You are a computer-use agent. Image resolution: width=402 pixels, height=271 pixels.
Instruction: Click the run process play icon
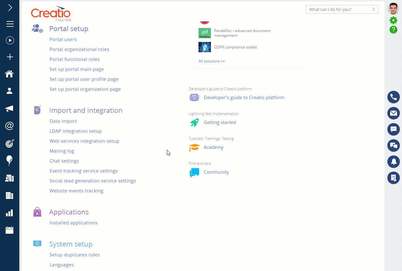click(x=10, y=40)
